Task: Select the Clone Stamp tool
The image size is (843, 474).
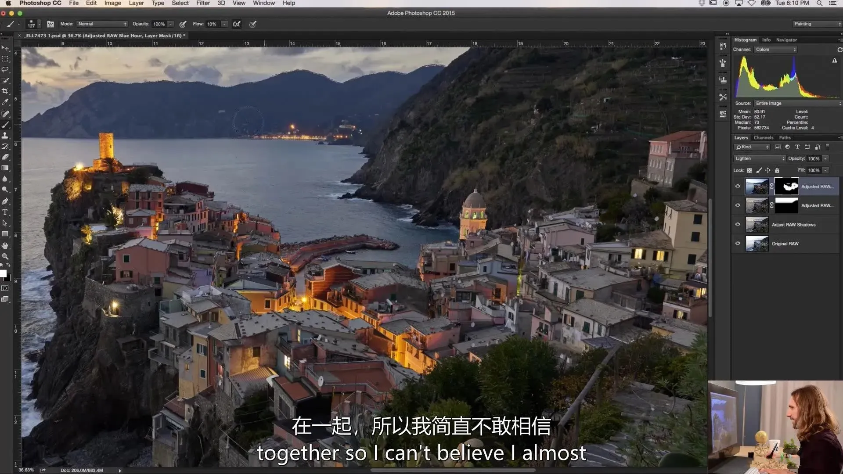Action: [5, 136]
